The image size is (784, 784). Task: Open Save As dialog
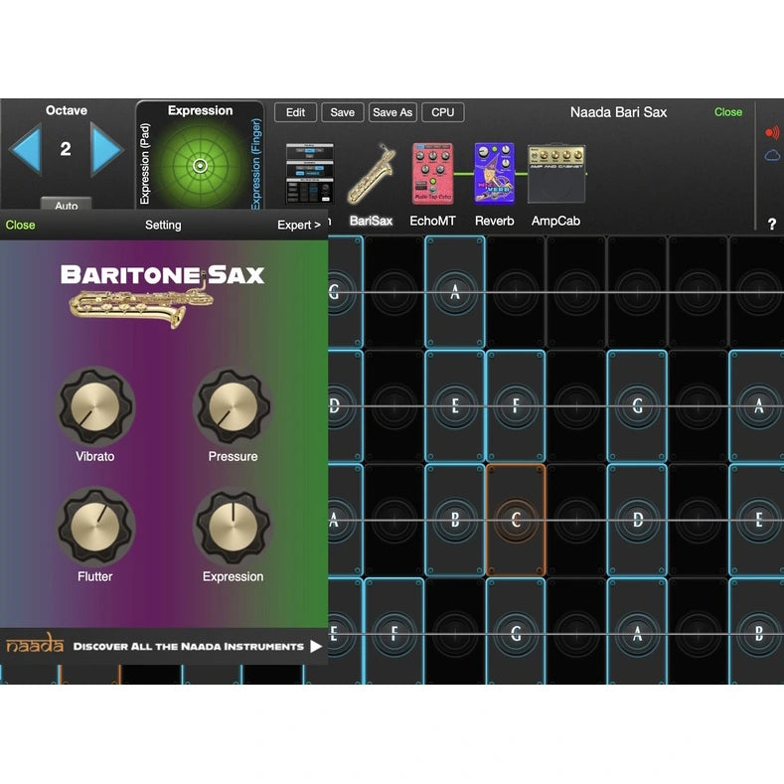click(x=392, y=112)
